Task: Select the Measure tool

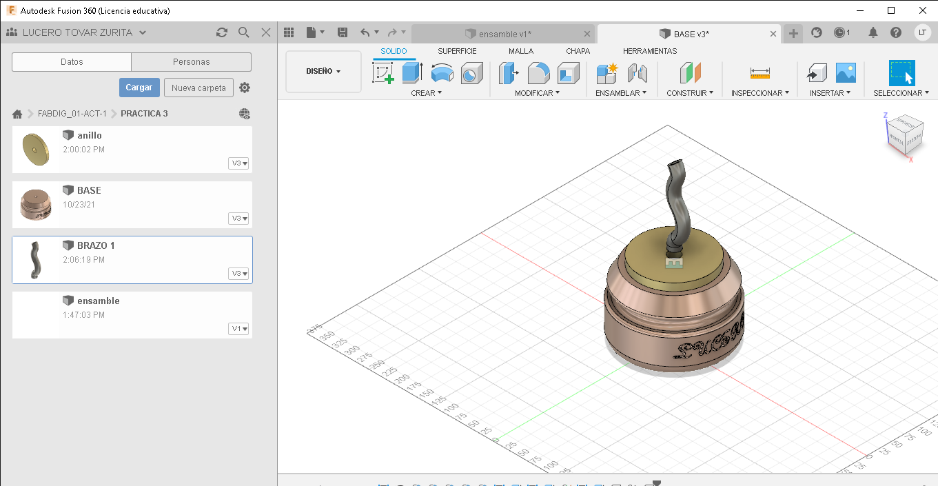Action: (x=760, y=72)
